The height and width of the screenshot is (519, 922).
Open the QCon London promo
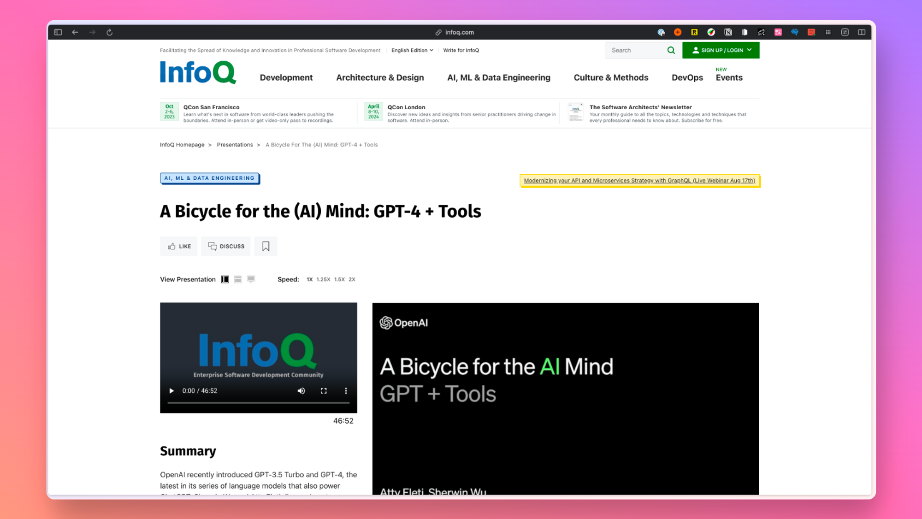[x=406, y=107]
